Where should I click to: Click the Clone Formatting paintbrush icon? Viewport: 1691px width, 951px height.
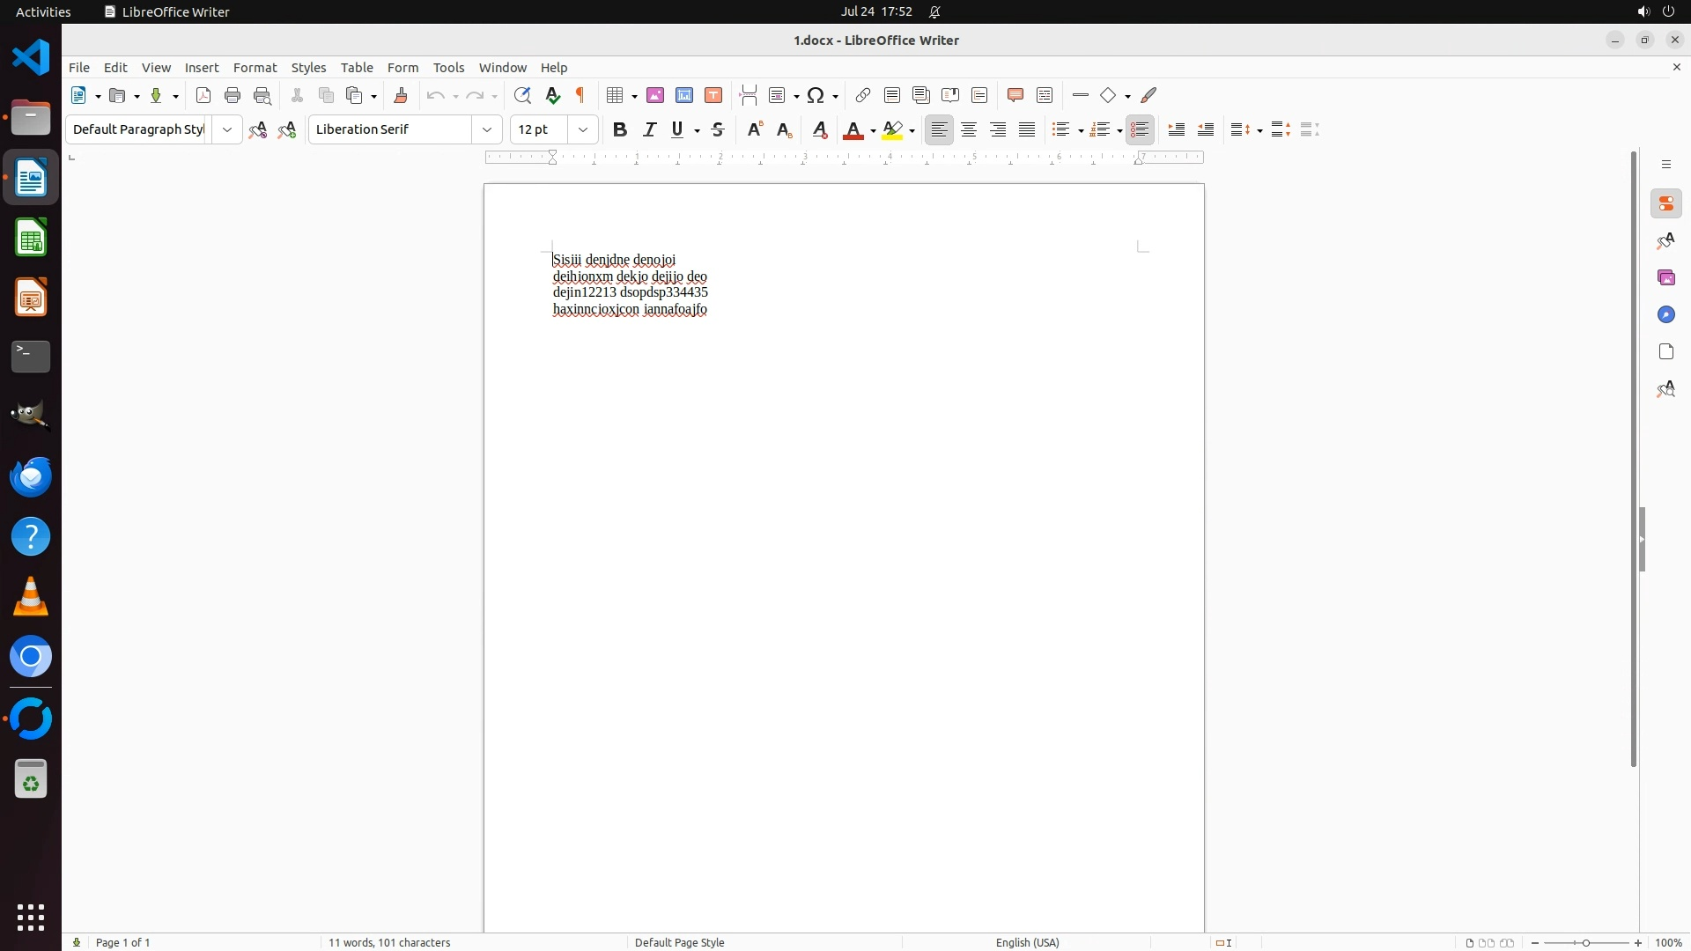click(x=401, y=96)
